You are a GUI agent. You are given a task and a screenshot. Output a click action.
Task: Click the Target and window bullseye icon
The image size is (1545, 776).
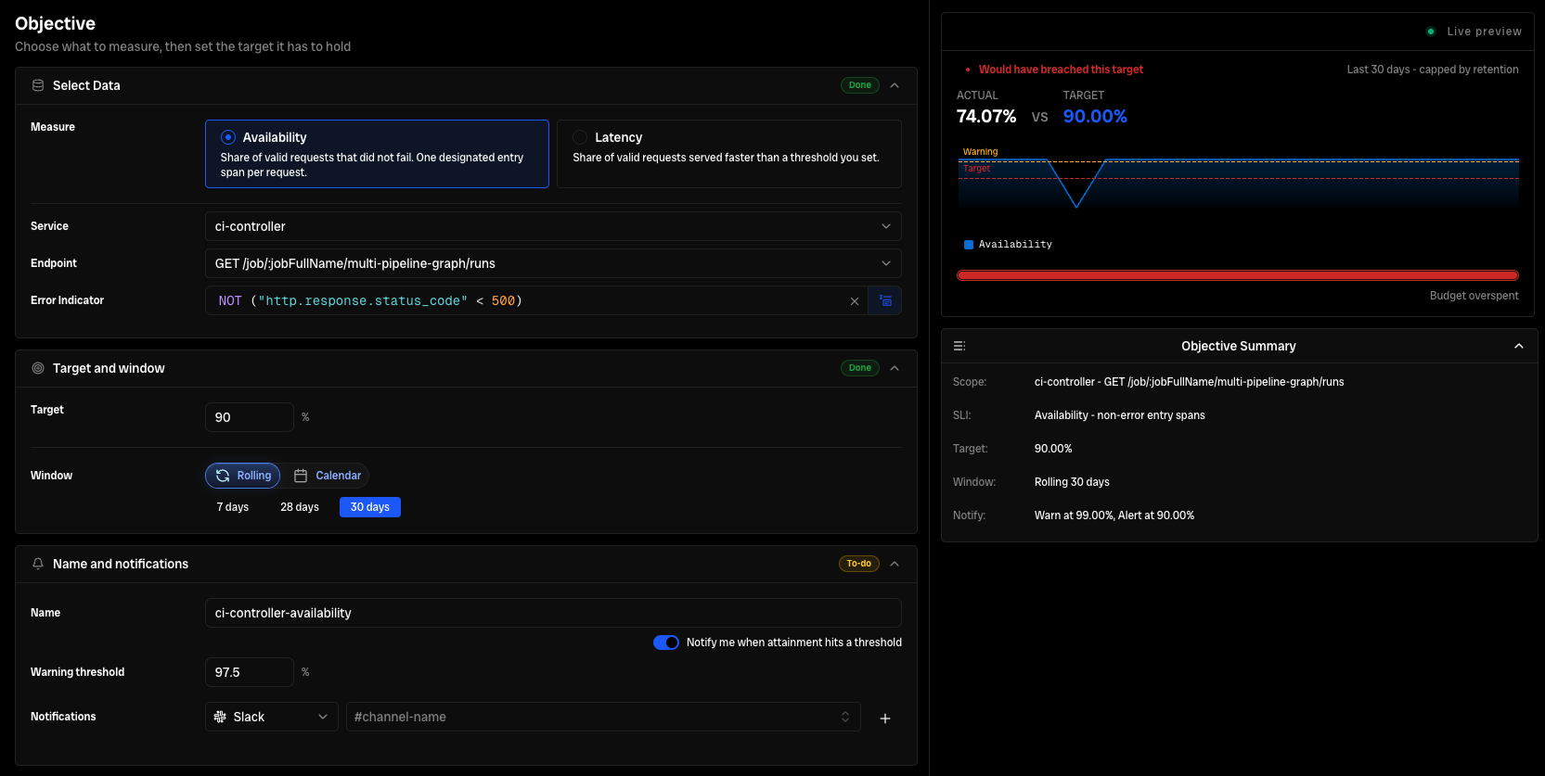pos(38,368)
